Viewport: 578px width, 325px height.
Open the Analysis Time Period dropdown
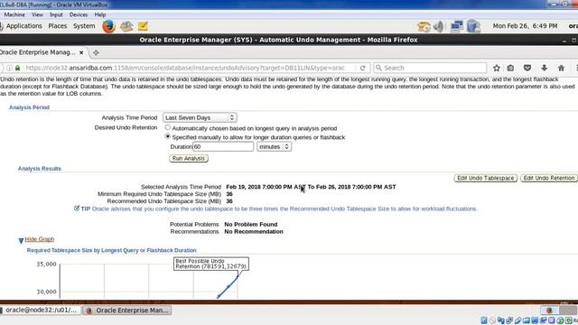(200, 117)
